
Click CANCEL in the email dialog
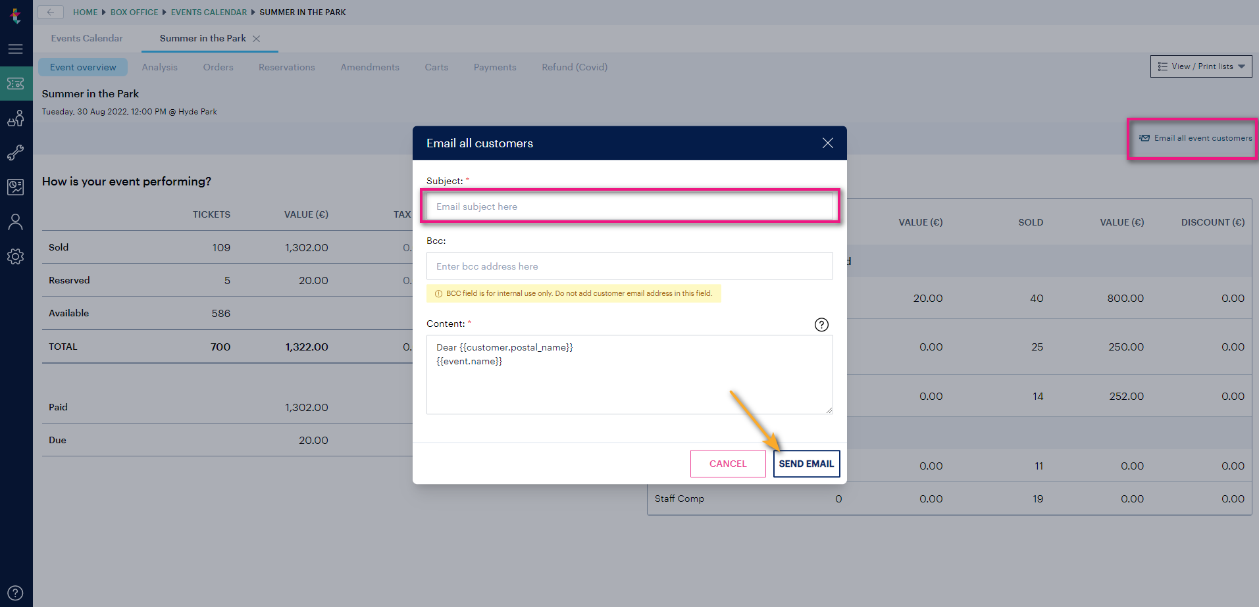[727, 464]
